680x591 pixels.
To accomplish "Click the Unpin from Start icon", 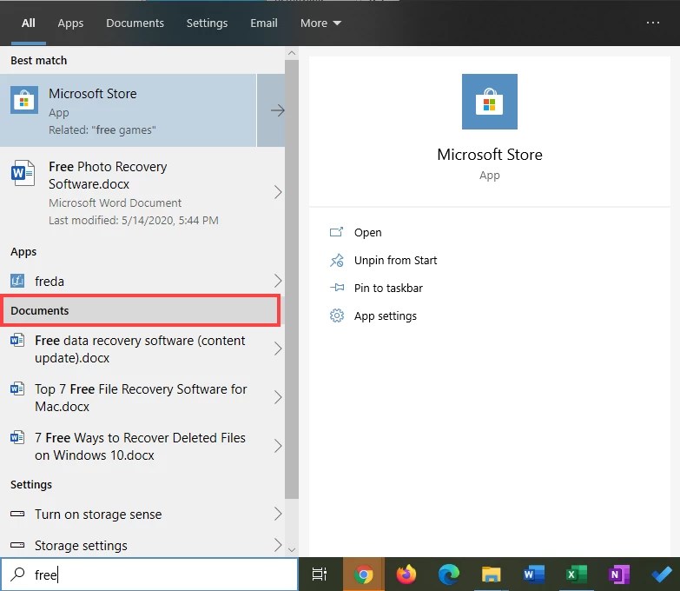I will pyautogui.click(x=337, y=260).
